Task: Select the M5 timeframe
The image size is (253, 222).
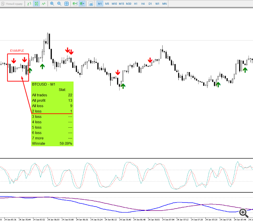Action: (x=107, y=4)
